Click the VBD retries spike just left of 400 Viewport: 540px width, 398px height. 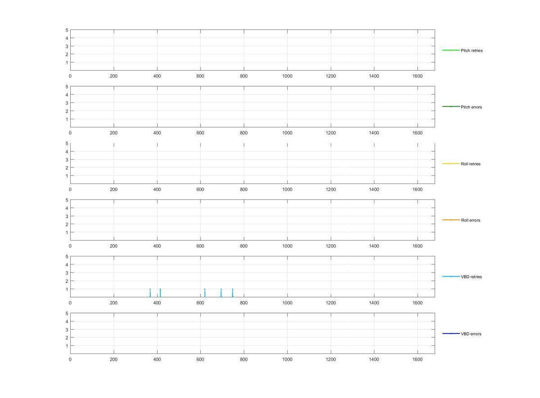click(150, 293)
